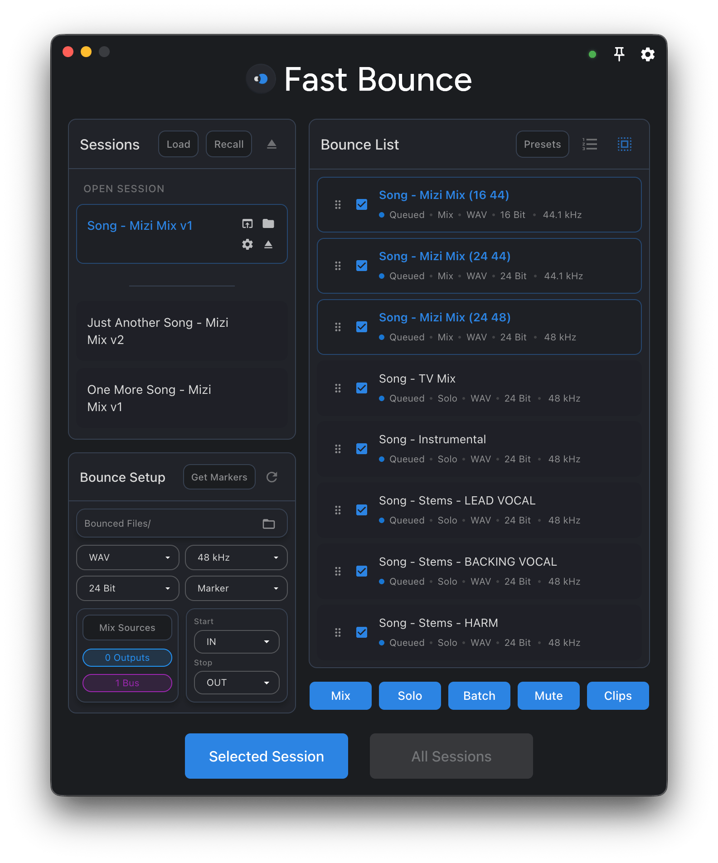Screen dimensions: 718x863
Task: Uncheck Song - TV Mix bounce
Action: 362,388
